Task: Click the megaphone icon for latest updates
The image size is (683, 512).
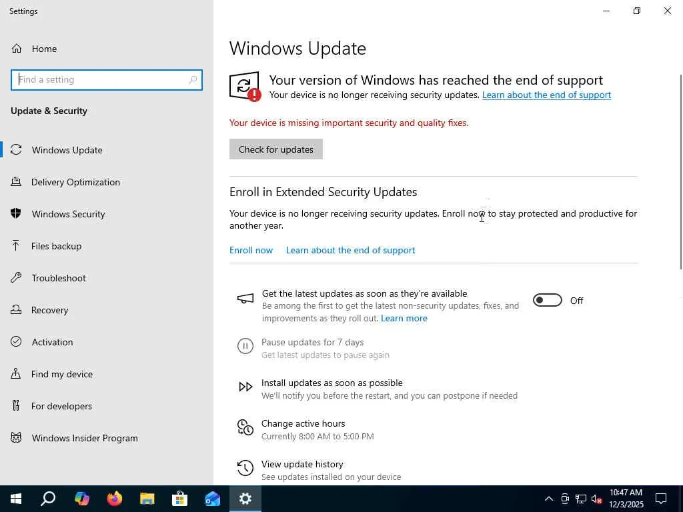Action: click(245, 299)
